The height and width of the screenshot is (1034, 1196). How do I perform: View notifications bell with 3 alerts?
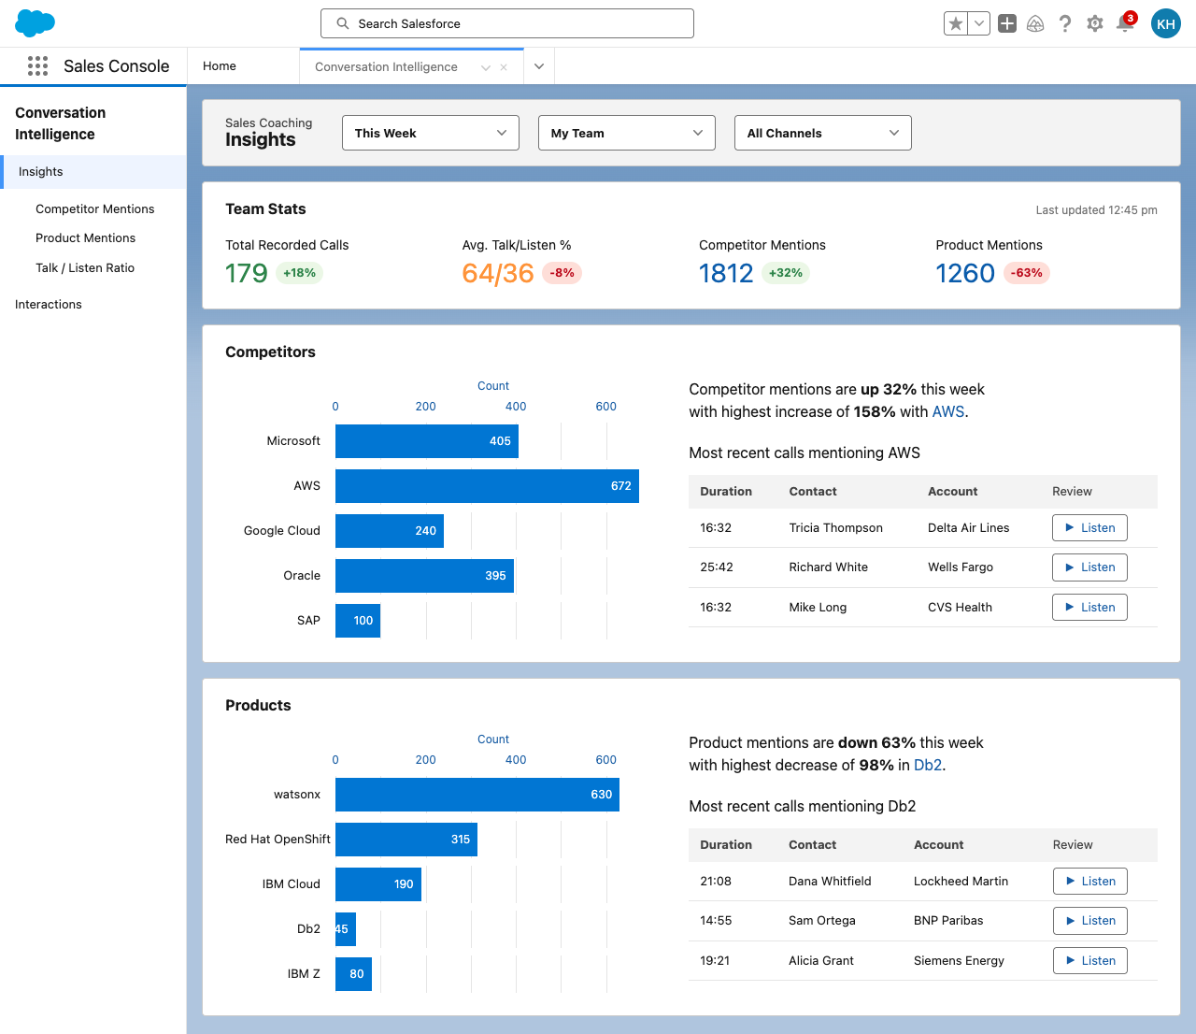click(1126, 22)
